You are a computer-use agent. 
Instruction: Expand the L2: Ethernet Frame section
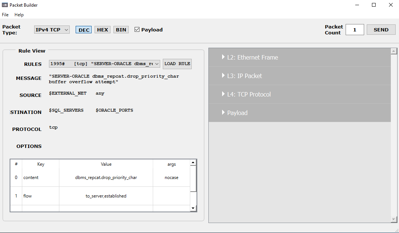coord(300,57)
